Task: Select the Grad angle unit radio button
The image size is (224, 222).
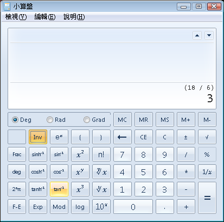Action: pos(94,120)
